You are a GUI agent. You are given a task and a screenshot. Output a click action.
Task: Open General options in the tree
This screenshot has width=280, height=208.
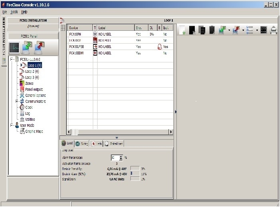coord(35,95)
